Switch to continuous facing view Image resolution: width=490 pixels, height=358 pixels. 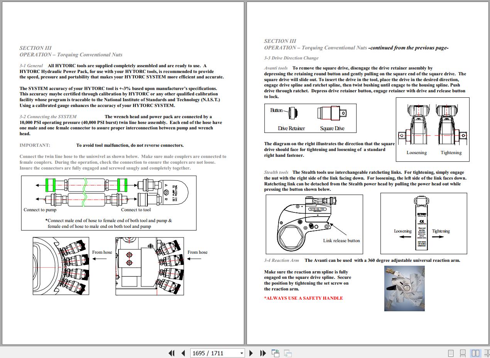click(486, 353)
